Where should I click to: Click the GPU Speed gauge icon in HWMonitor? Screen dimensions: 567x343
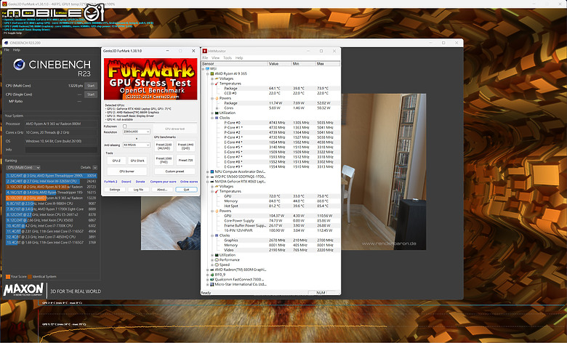click(x=217, y=265)
